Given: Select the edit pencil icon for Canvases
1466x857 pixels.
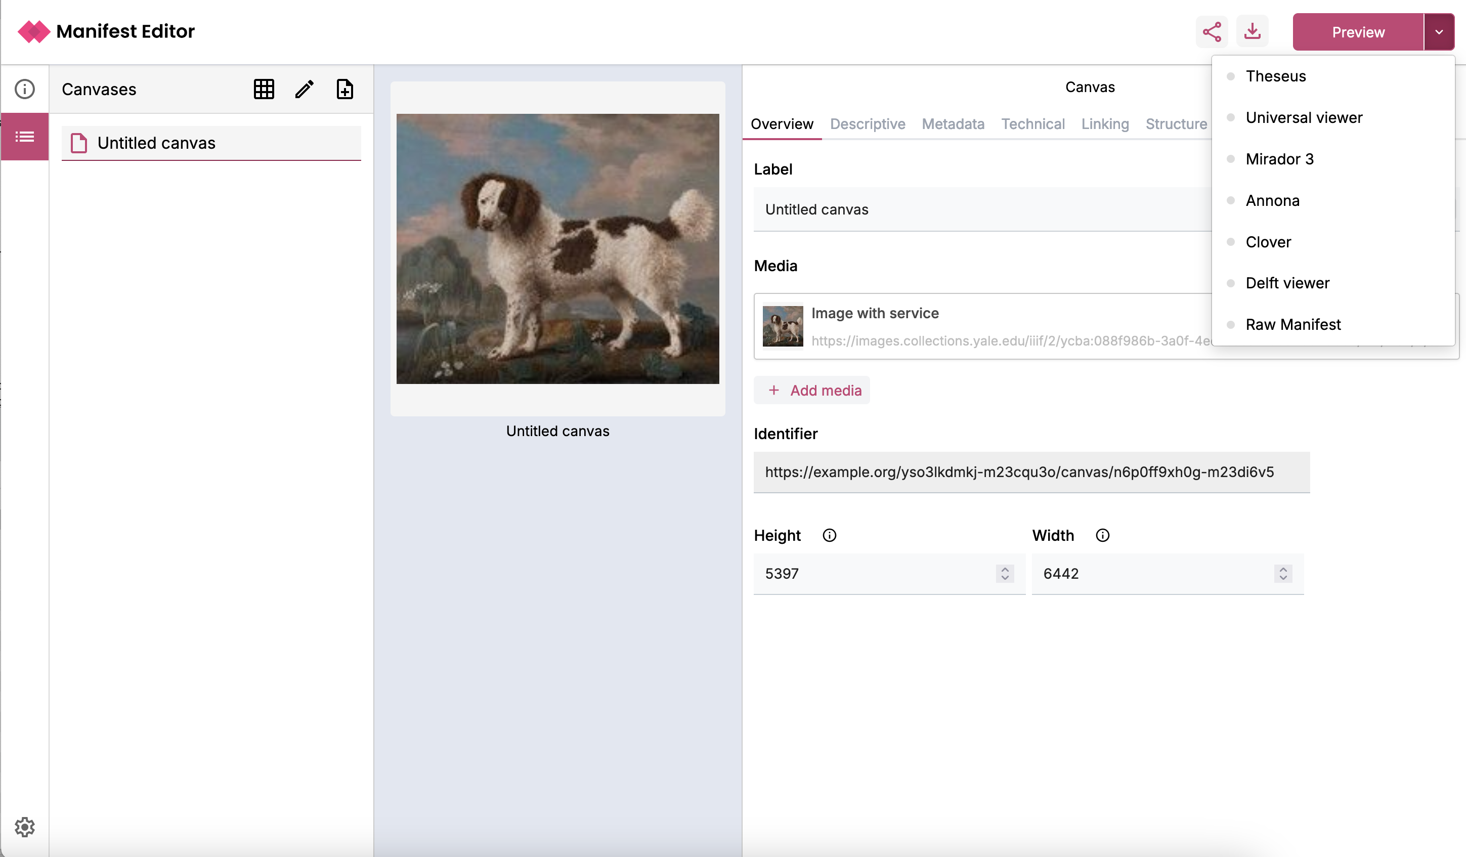Looking at the screenshot, I should (303, 90).
